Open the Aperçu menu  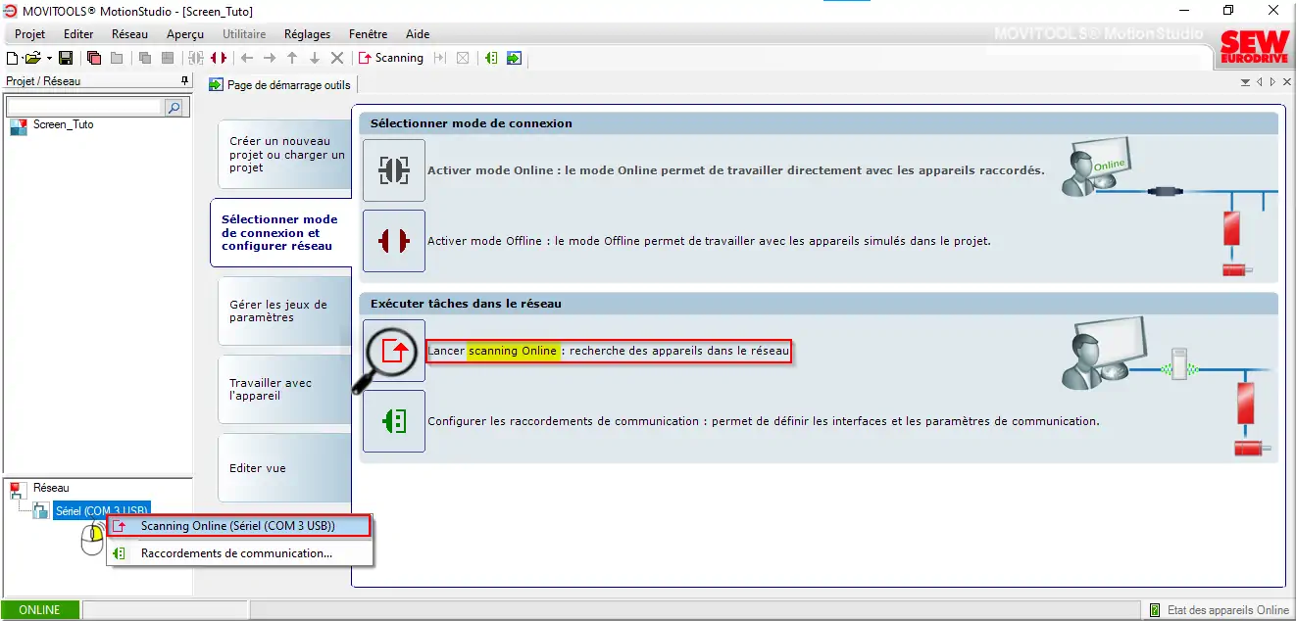(185, 34)
